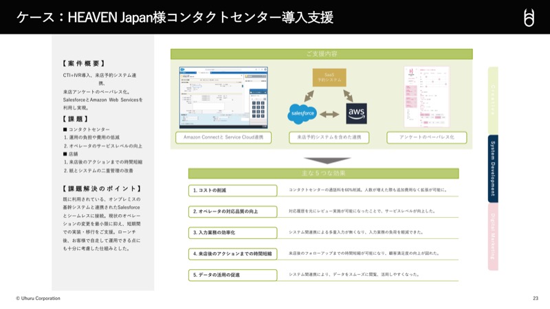Click the text データをスムーズに閲覧
Viewport: 550px width, 309px height.
355,274
